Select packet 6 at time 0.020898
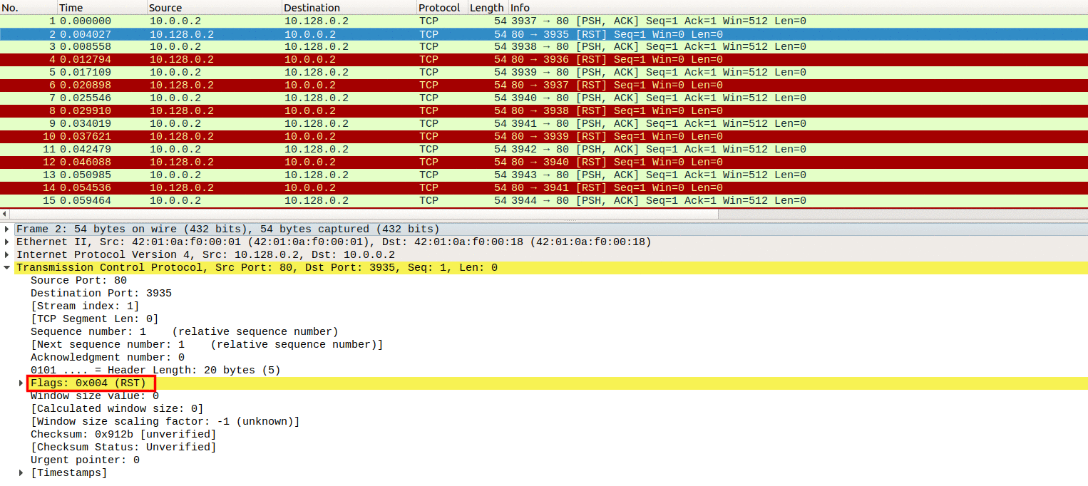Image resolution: width=1088 pixels, height=486 pixels. point(544,86)
